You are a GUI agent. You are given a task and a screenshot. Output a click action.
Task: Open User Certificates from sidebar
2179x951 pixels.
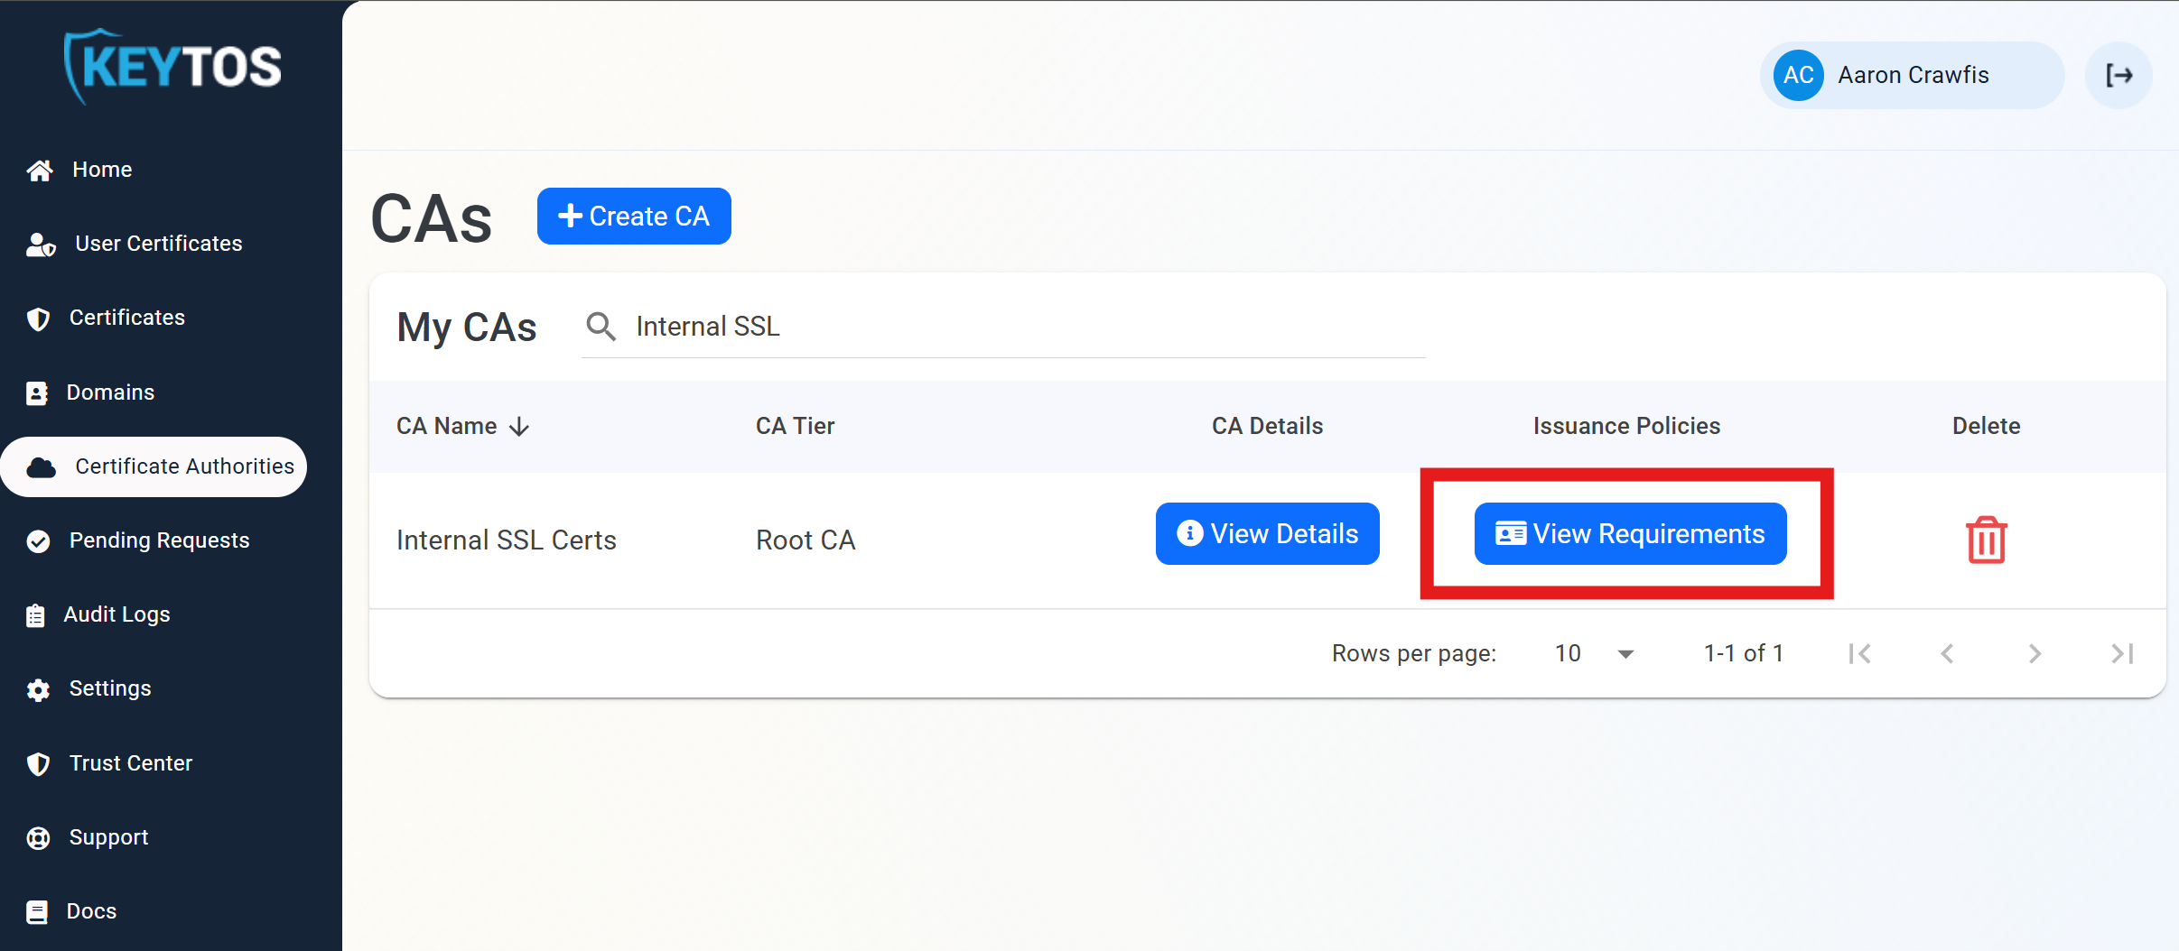[157, 244]
